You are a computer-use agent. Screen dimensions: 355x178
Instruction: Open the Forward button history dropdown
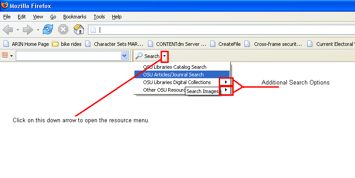pos(38,30)
